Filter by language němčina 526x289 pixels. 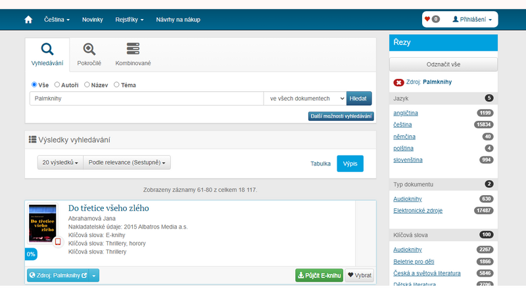404,137
